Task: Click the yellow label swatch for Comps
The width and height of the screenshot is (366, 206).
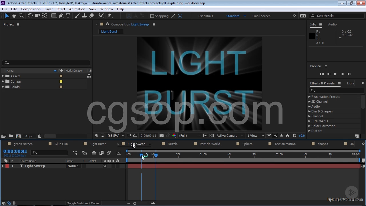Action: pos(61,82)
